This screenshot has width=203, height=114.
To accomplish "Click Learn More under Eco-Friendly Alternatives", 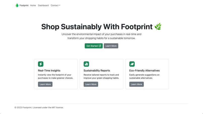I will pos(137,84).
